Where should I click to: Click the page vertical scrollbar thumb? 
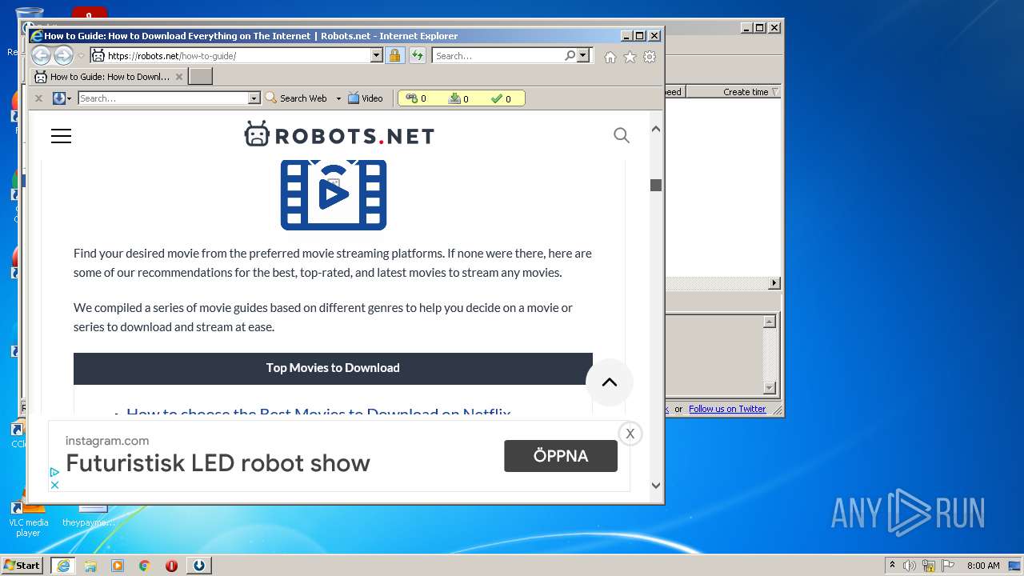[656, 185]
